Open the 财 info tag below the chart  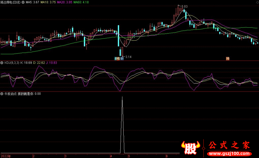tap(122, 59)
